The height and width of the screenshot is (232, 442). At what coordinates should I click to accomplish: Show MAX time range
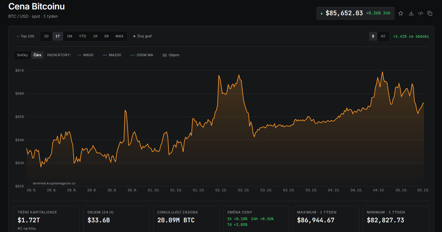point(120,36)
